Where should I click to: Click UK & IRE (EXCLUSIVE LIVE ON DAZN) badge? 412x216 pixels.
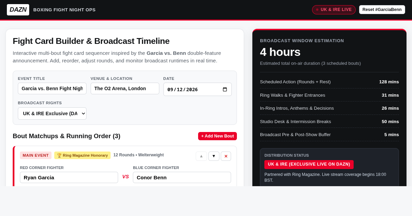click(309, 165)
